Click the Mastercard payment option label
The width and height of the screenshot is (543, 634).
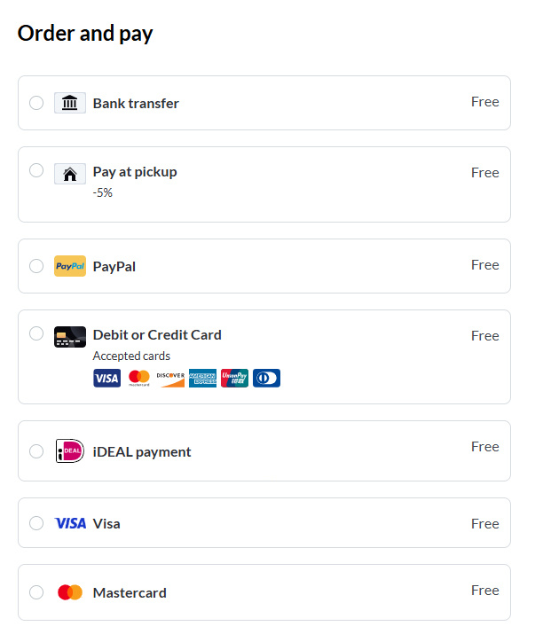(130, 592)
